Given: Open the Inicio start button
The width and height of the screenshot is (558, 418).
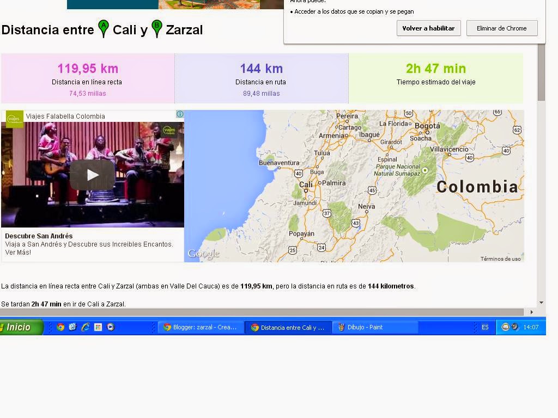Looking at the screenshot, I should (21, 327).
